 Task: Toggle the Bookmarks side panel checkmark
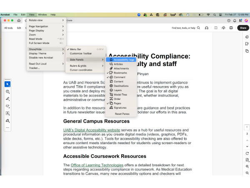(x=121, y=73)
